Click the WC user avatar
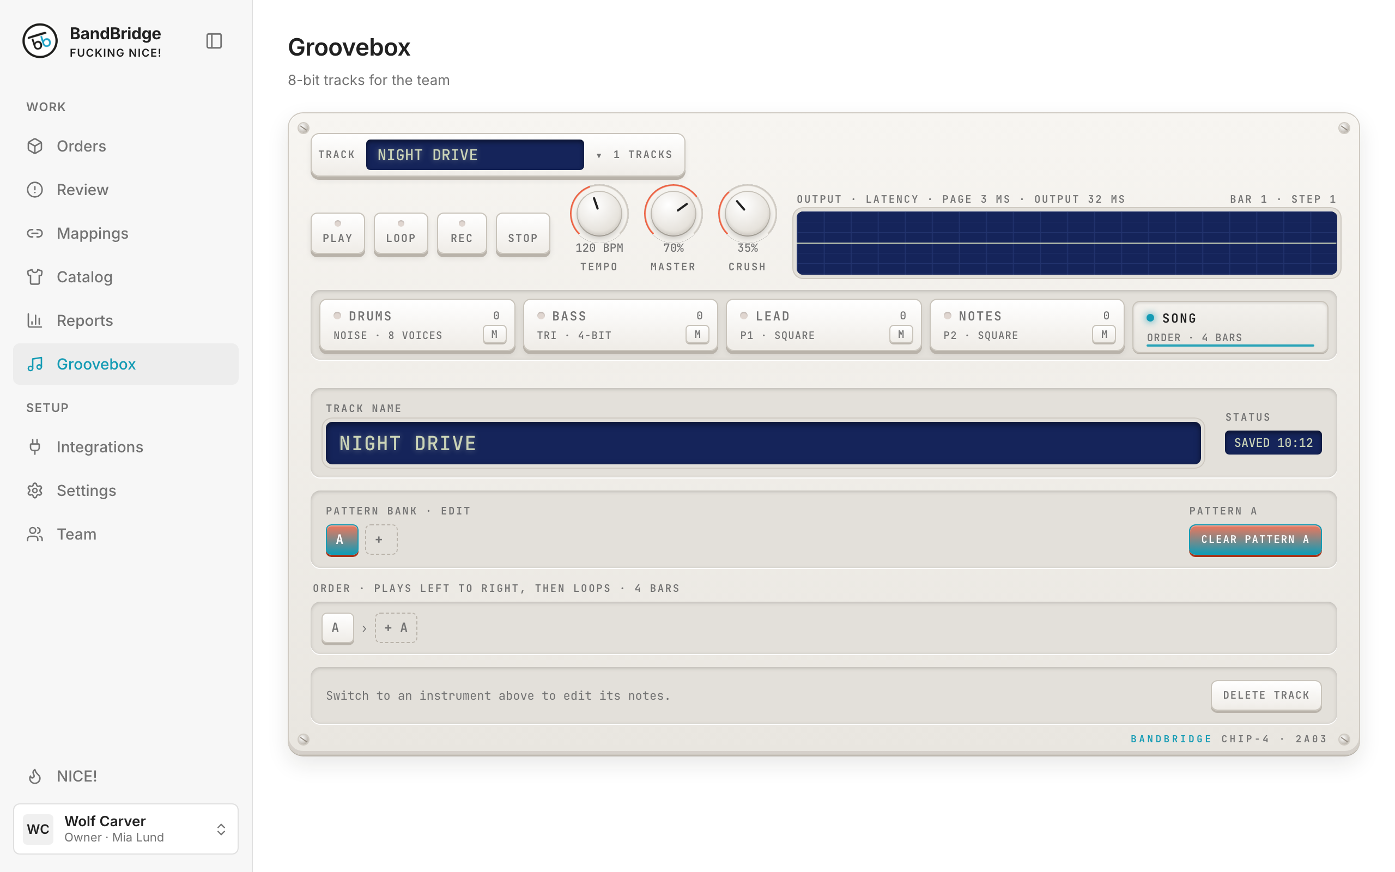Viewport: 1395px width, 872px height. (38, 829)
